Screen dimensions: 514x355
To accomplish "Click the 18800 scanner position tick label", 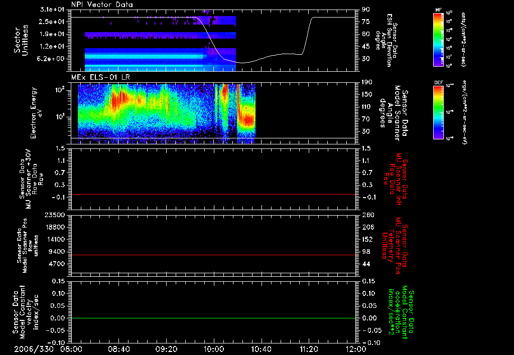I will (55, 227).
